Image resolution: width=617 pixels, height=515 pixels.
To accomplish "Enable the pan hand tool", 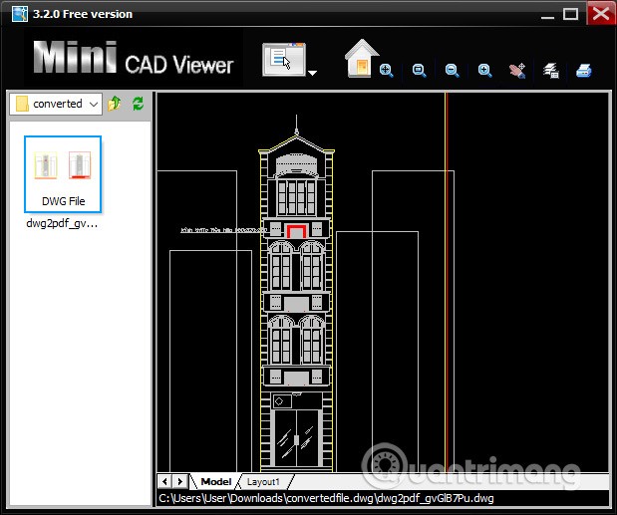I will click(x=516, y=71).
